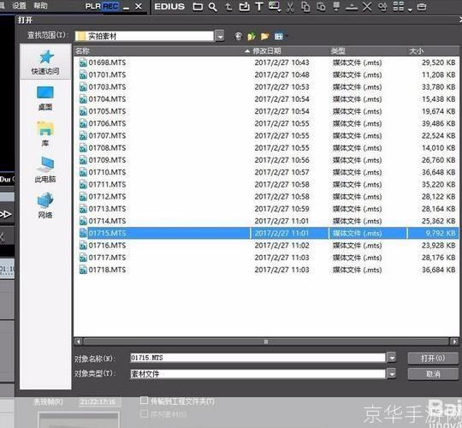Enable the 传输到工程文件夹 checkbox

[144, 401]
